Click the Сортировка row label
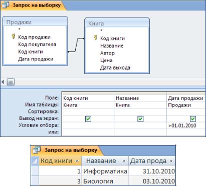Screen dimensions: 206x186 pos(43,111)
